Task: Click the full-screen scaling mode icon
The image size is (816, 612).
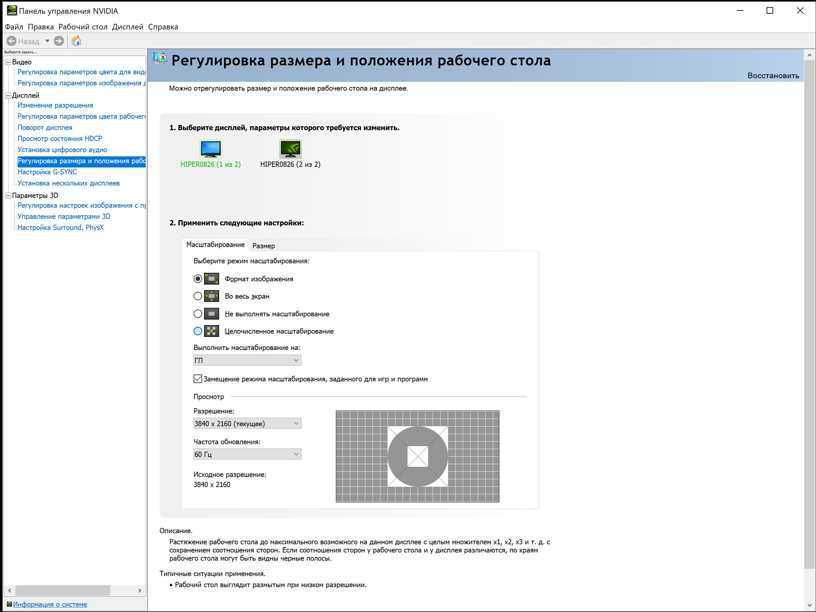Action: click(x=211, y=296)
